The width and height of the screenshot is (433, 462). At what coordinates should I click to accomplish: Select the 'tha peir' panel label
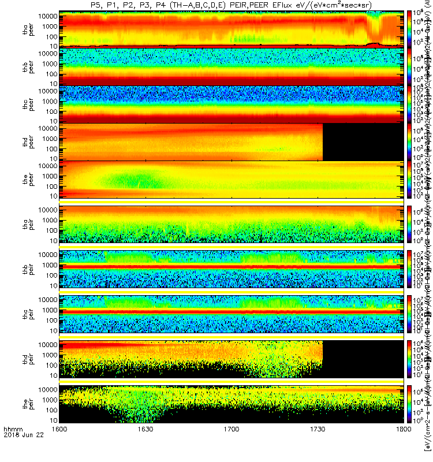tap(28, 225)
